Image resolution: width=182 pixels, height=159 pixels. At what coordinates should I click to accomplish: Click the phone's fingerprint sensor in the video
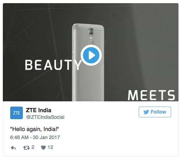pos(91,43)
